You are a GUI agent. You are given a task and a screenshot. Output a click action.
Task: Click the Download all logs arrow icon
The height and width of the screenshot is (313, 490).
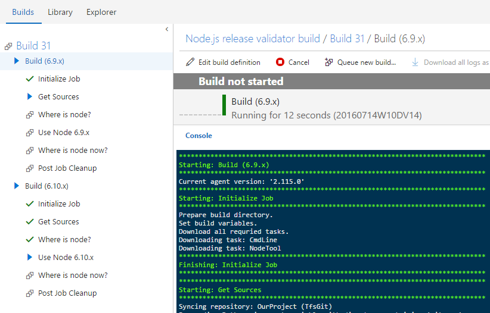pos(415,62)
